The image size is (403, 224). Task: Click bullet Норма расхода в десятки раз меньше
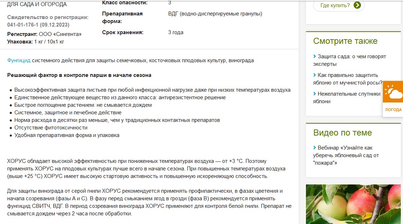117,120
